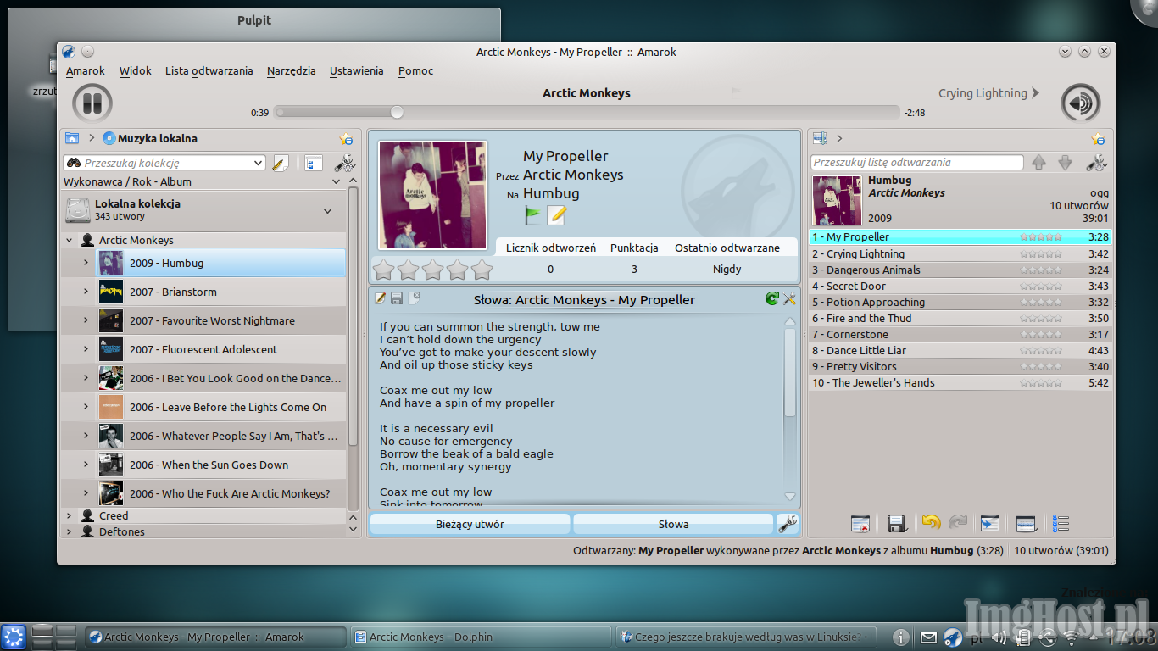Open bookmarks star in the collection panel
The width and height of the screenshot is (1158, 651).
click(x=346, y=139)
